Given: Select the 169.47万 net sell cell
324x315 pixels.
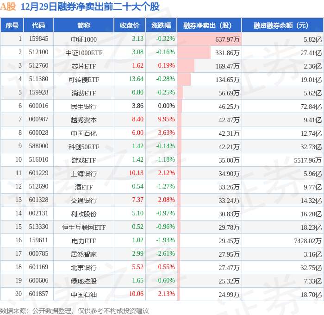Looking at the screenshot, I should 227,66.
